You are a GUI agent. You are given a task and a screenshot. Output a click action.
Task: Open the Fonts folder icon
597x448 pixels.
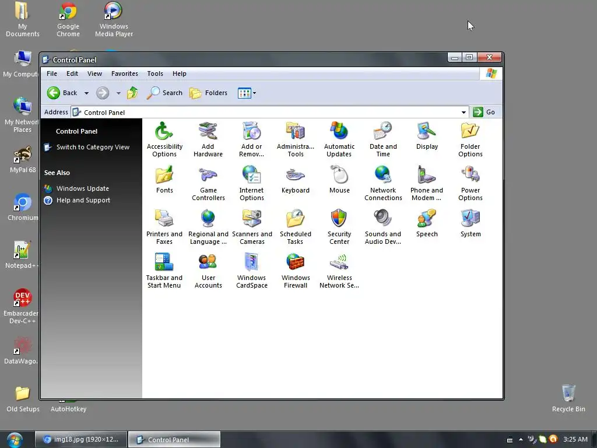164,180
